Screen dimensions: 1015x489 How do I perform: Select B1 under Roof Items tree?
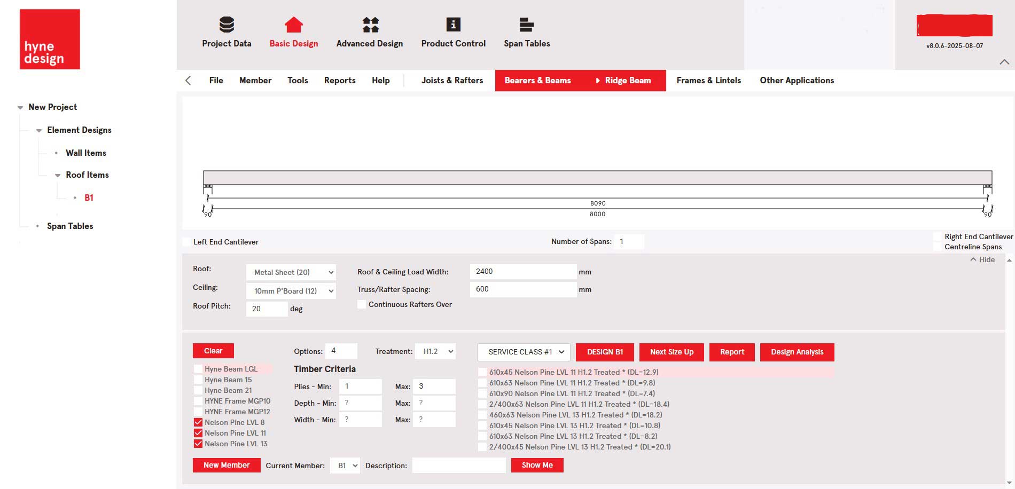click(x=89, y=198)
